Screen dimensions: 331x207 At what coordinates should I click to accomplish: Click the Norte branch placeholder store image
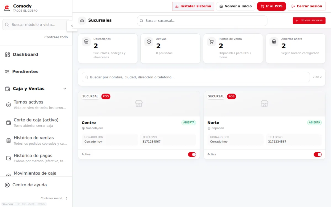265,104
